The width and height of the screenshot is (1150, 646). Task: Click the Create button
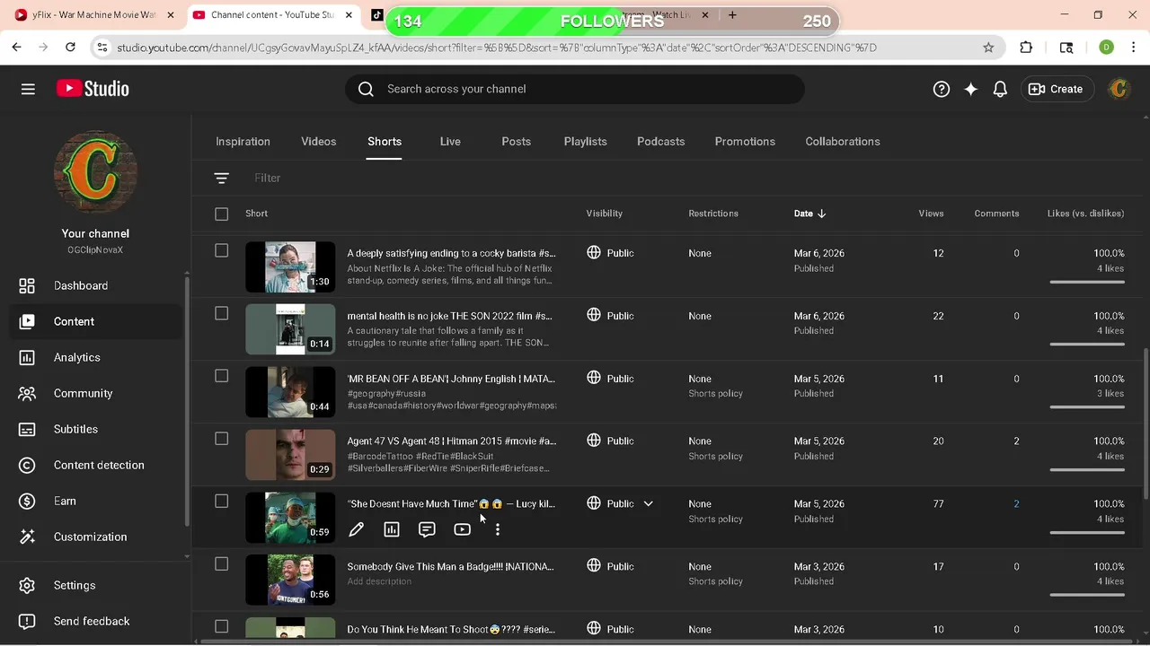tap(1056, 89)
